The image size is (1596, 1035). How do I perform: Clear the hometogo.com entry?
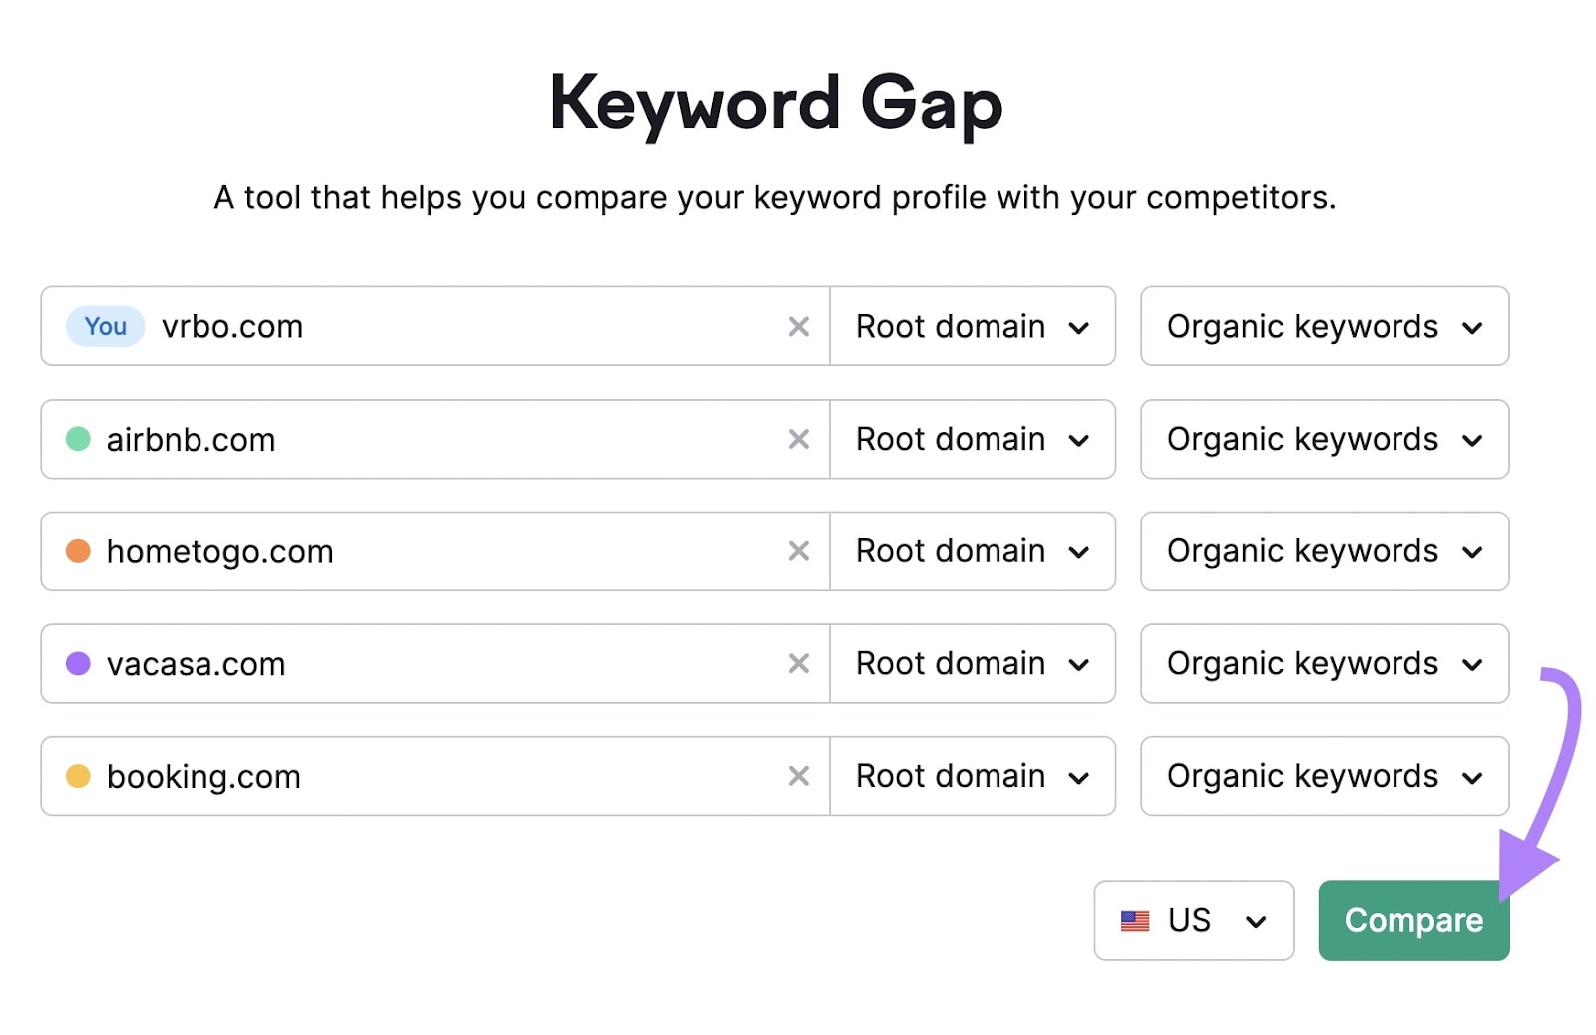click(x=798, y=551)
